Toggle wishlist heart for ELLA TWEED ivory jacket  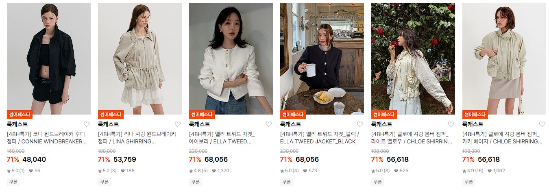269,124
